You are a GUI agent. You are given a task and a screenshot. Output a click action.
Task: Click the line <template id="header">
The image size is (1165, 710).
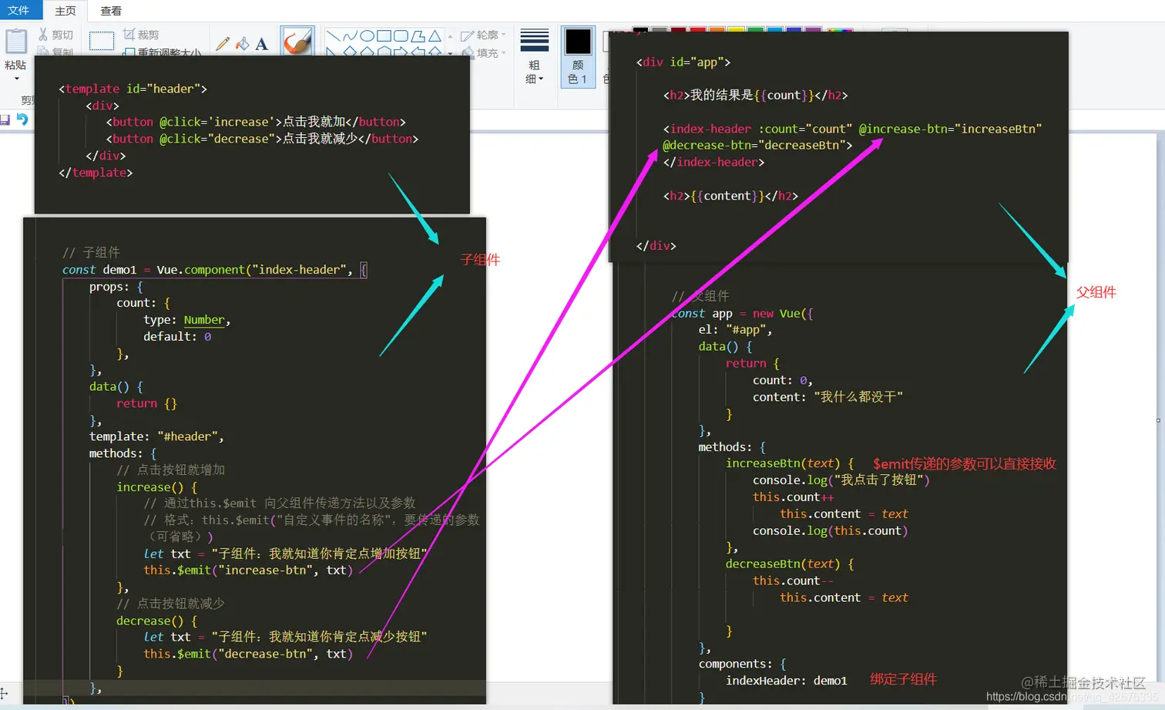point(133,89)
